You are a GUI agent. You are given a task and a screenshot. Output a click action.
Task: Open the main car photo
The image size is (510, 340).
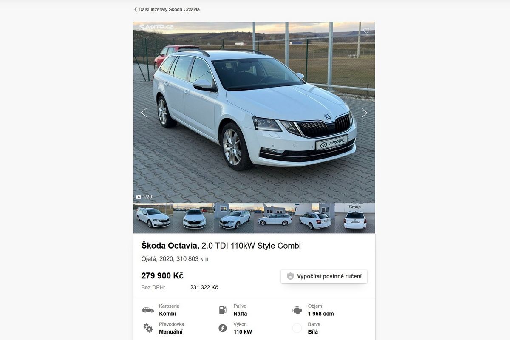click(254, 112)
